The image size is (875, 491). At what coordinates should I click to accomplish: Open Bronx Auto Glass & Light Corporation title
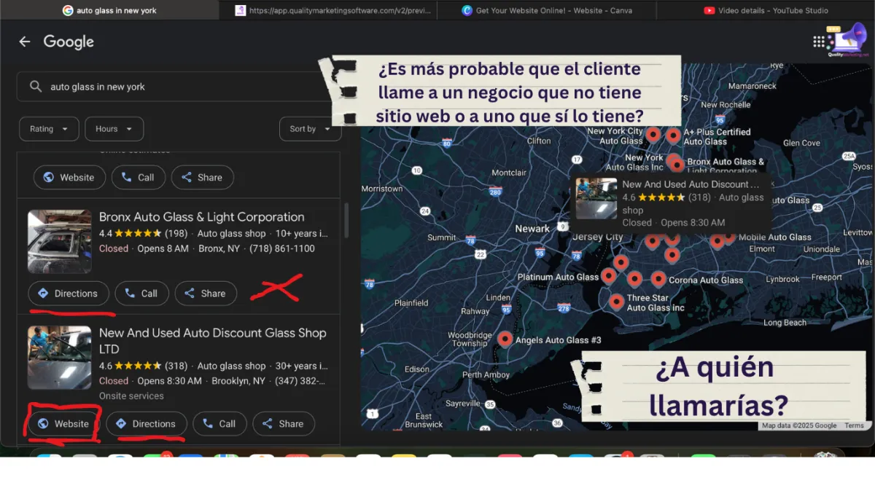(x=202, y=217)
